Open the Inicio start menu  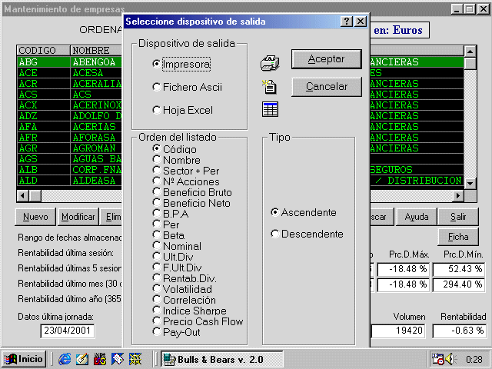24,359
